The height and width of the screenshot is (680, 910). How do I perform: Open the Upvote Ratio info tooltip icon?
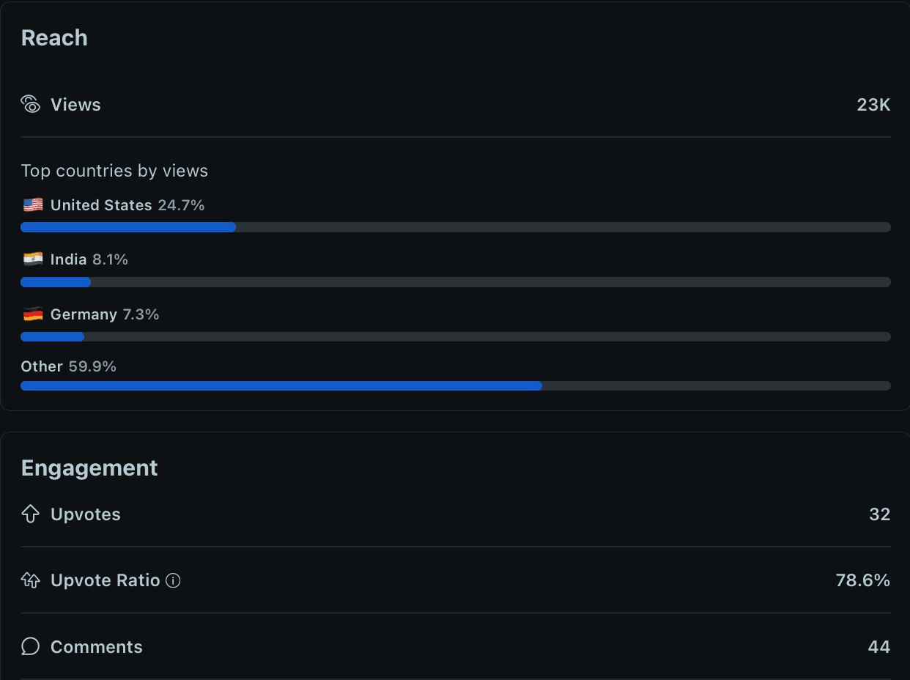click(173, 581)
